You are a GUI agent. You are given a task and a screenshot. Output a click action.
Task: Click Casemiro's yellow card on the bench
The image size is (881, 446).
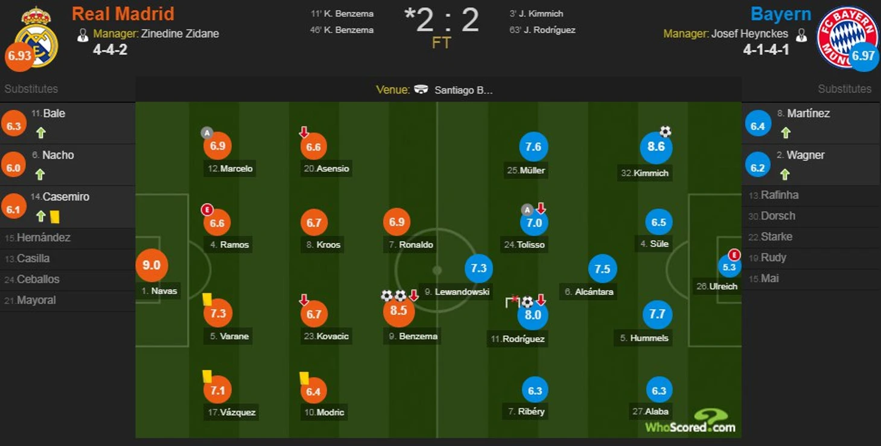point(55,216)
